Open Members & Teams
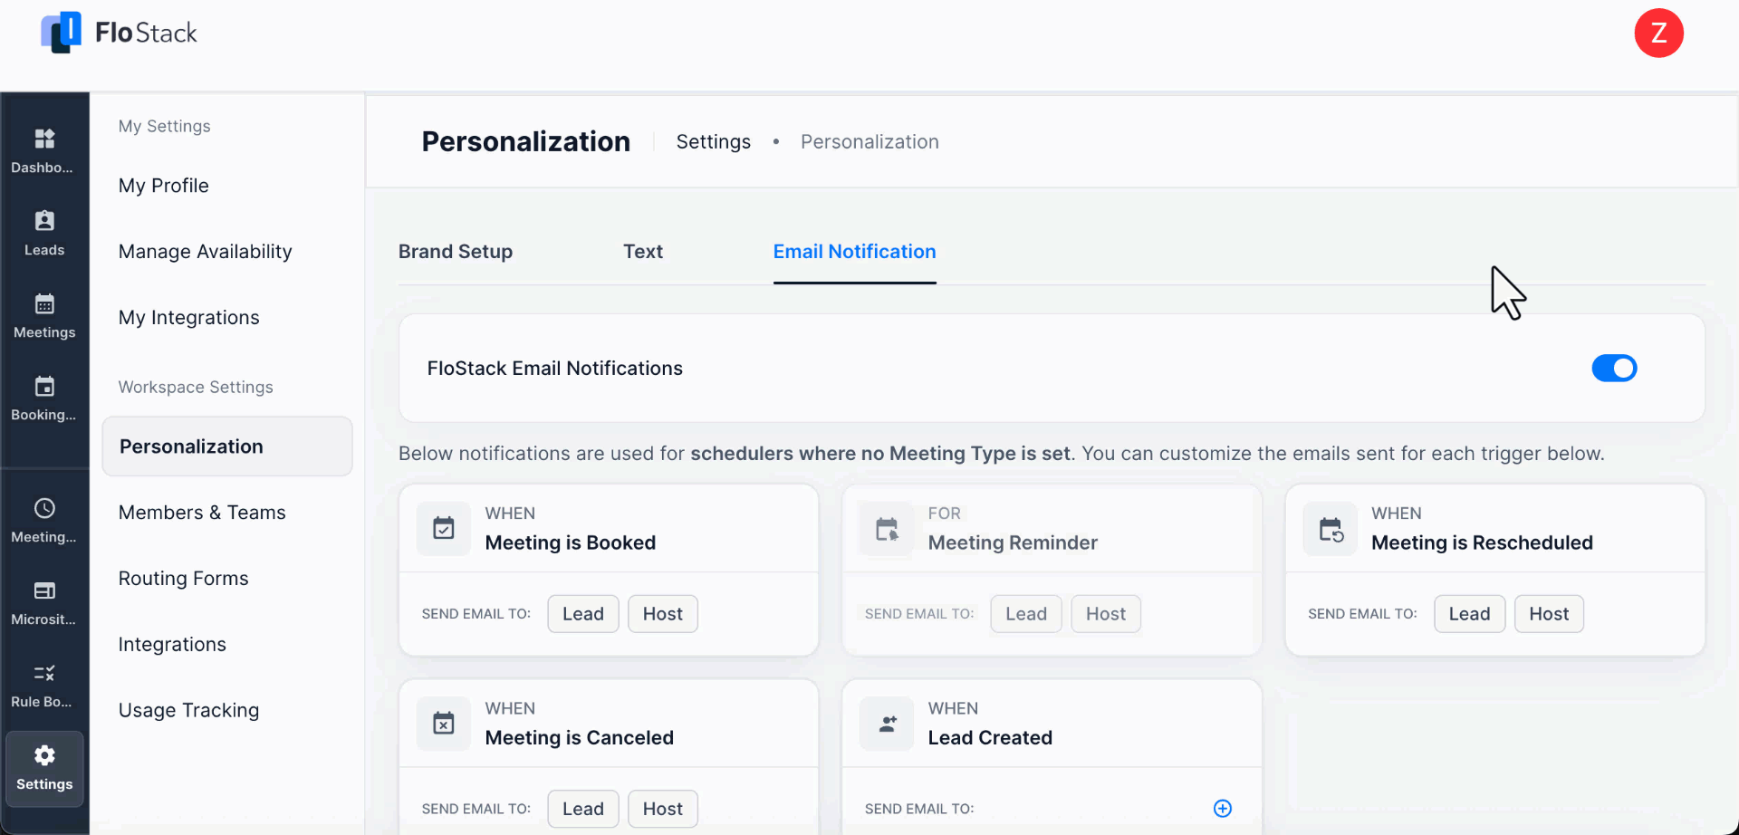Screen dimensions: 1739x835 point(202,513)
